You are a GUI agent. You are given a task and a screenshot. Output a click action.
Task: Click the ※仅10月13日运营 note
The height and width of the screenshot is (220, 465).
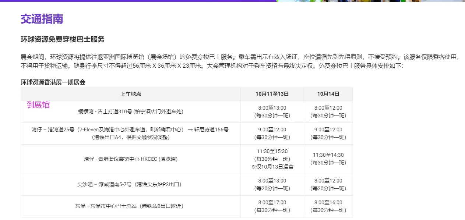(x=272, y=167)
